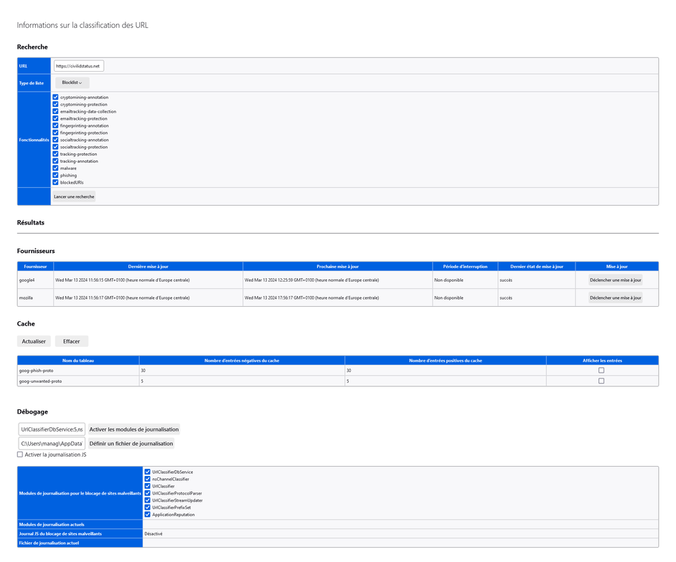
Task: Check show entries for goog-phish-proto
Action: pyautogui.click(x=601, y=371)
